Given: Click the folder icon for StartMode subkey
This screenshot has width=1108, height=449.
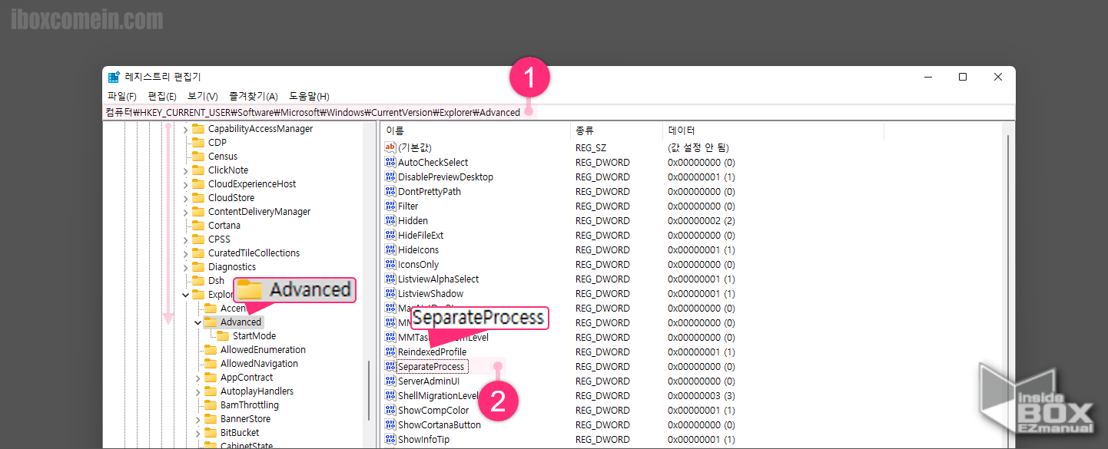Looking at the screenshot, I should 223,336.
